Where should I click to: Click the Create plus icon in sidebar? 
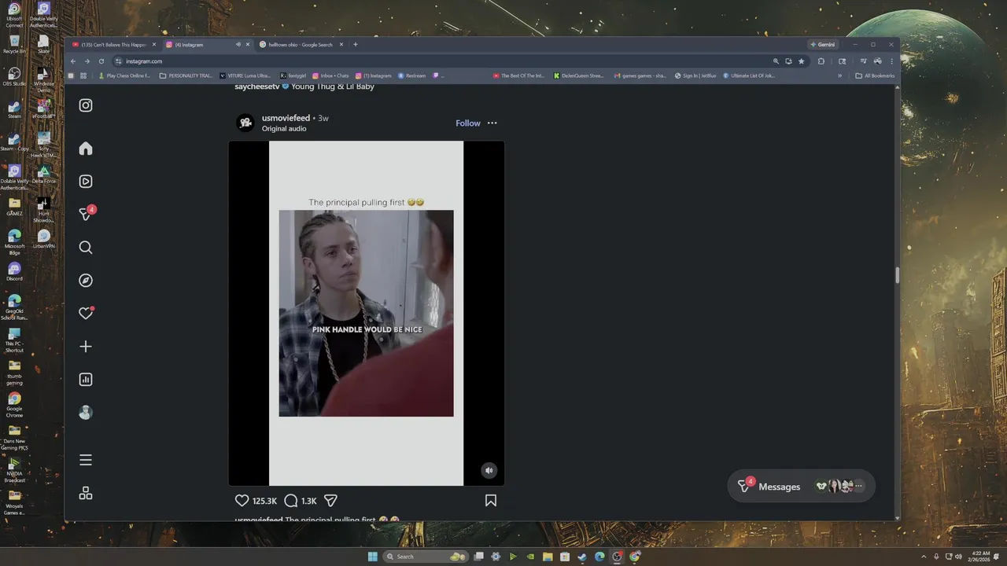coord(86,347)
